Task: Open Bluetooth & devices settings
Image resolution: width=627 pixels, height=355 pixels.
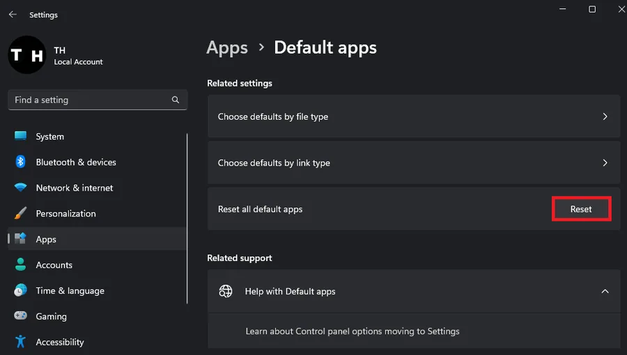Action: [97, 162]
